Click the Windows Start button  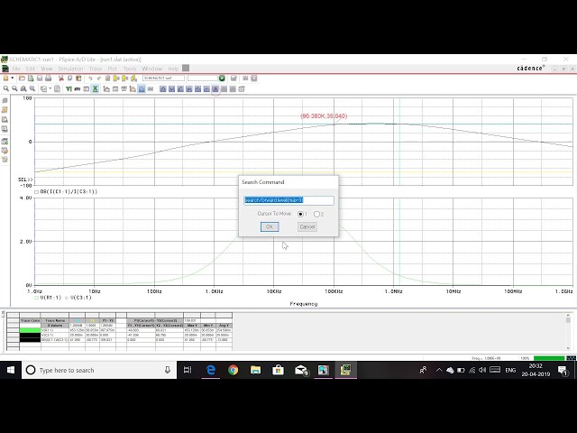tap(11, 370)
